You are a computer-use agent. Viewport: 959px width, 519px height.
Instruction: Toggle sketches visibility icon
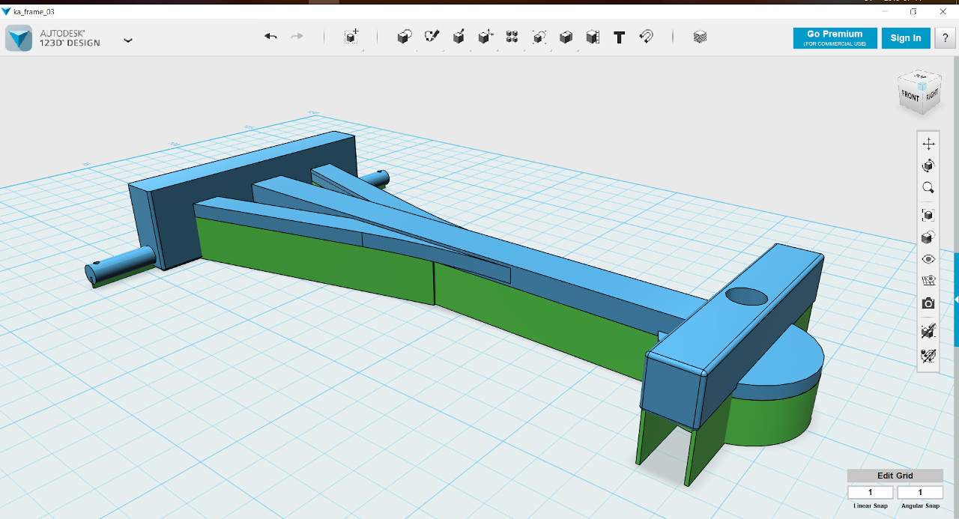[928, 354]
